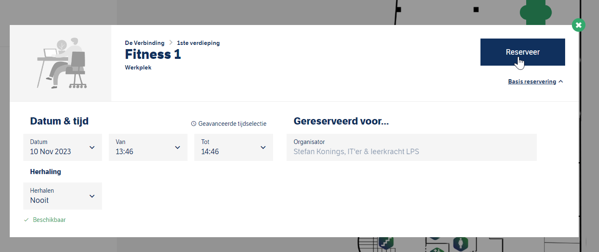
Task: Go to De Verbinding breadcrumb
Action: coord(145,43)
